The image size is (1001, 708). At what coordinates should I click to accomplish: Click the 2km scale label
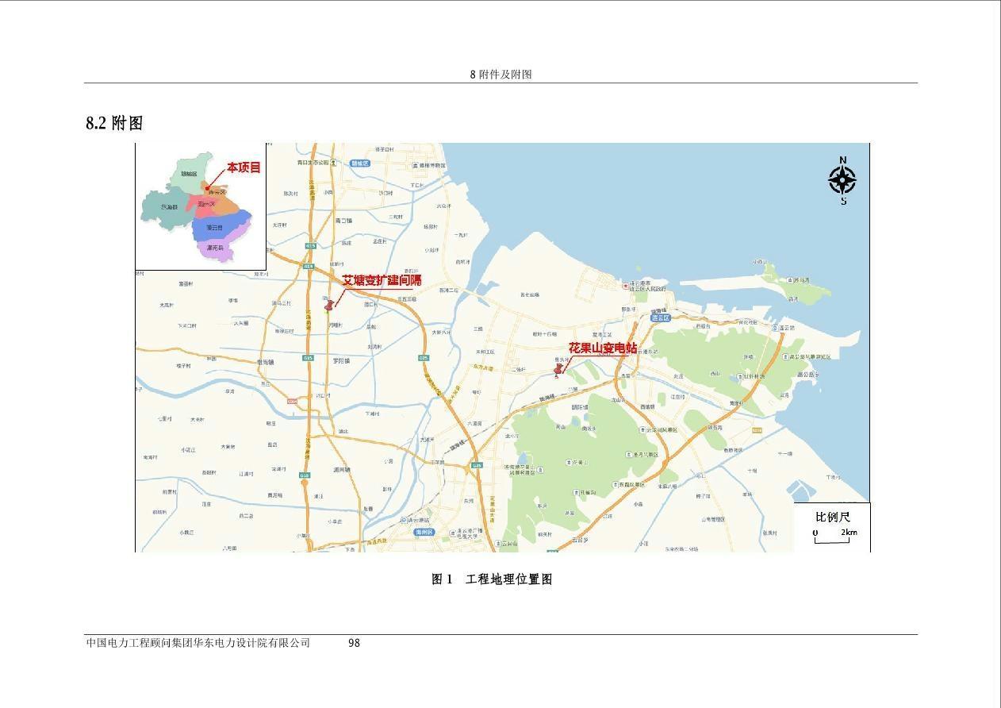click(x=850, y=533)
